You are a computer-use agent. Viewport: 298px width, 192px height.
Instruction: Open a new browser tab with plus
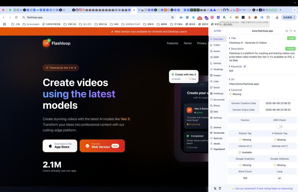(x=280, y=10)
